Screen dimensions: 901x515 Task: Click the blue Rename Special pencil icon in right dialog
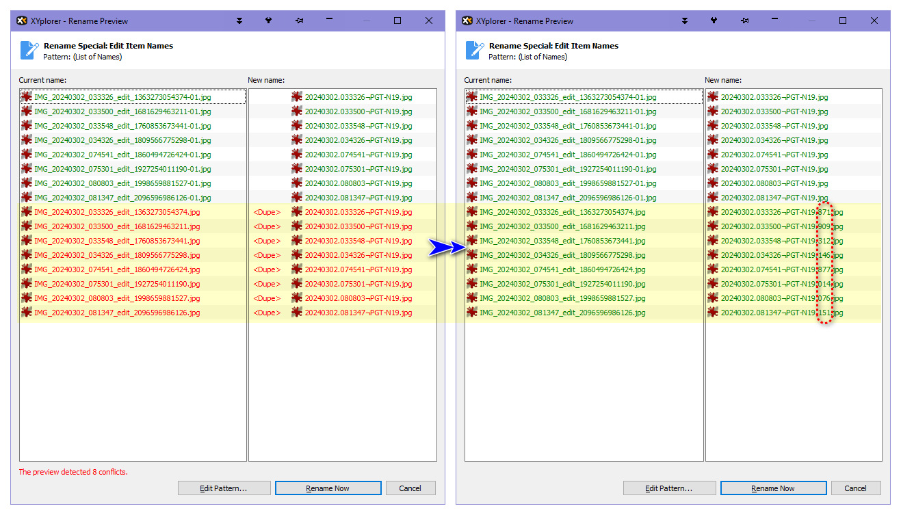coord(474,51)
